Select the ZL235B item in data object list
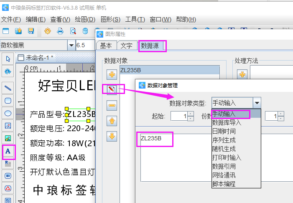 167,70
